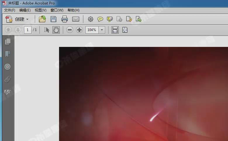
Task: Open the 创建 (Create) dropdown
Action: pos(18,19)
